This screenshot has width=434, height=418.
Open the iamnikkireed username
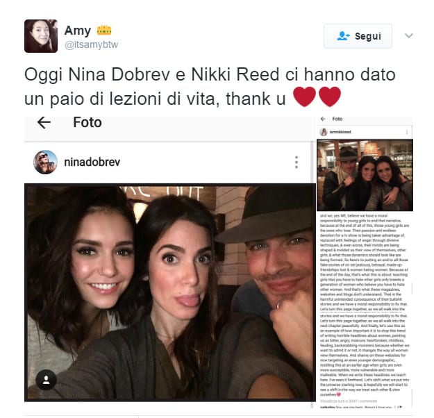coord(340,132)
